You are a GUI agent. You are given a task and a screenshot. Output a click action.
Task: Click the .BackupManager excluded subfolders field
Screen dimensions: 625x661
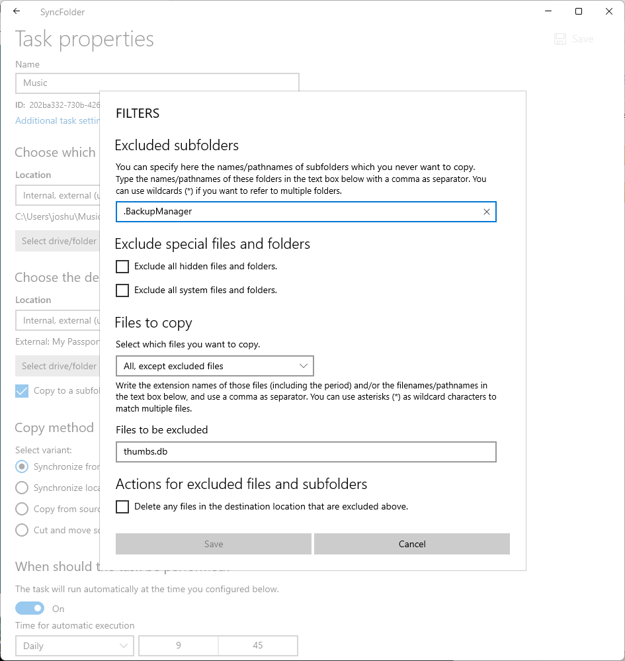(x=298, y=212)
